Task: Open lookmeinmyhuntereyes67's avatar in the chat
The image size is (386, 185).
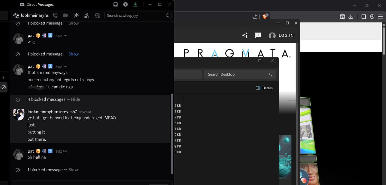Action: tap(18, 114)
